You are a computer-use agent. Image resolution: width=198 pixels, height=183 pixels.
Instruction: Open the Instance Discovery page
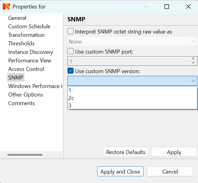coord(31,52)
